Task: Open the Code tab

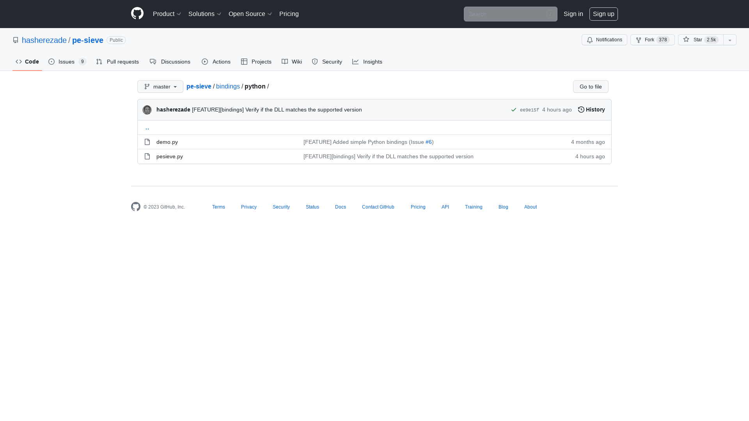Action: pos(27,62)
